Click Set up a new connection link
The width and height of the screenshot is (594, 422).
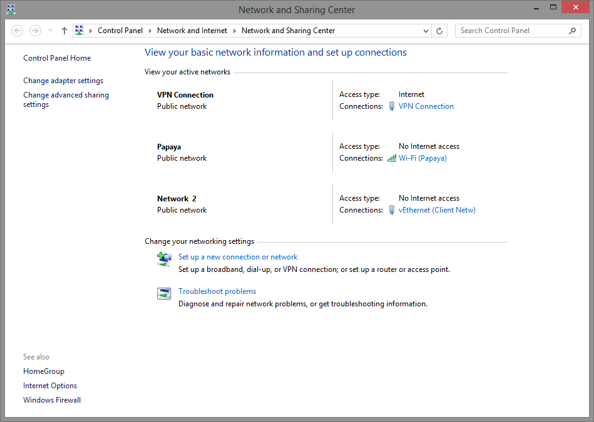(238, 257)
